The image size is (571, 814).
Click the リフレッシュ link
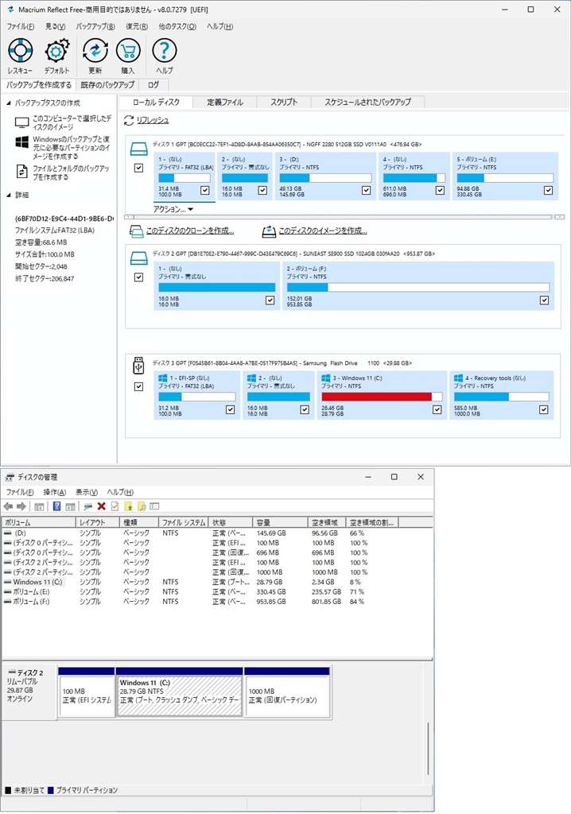coord(153,121)
